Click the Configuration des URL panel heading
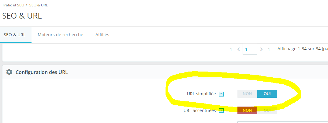Screen dimensions: 328x123 coord(42,72)
